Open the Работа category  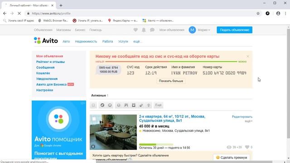pos(107,41)
